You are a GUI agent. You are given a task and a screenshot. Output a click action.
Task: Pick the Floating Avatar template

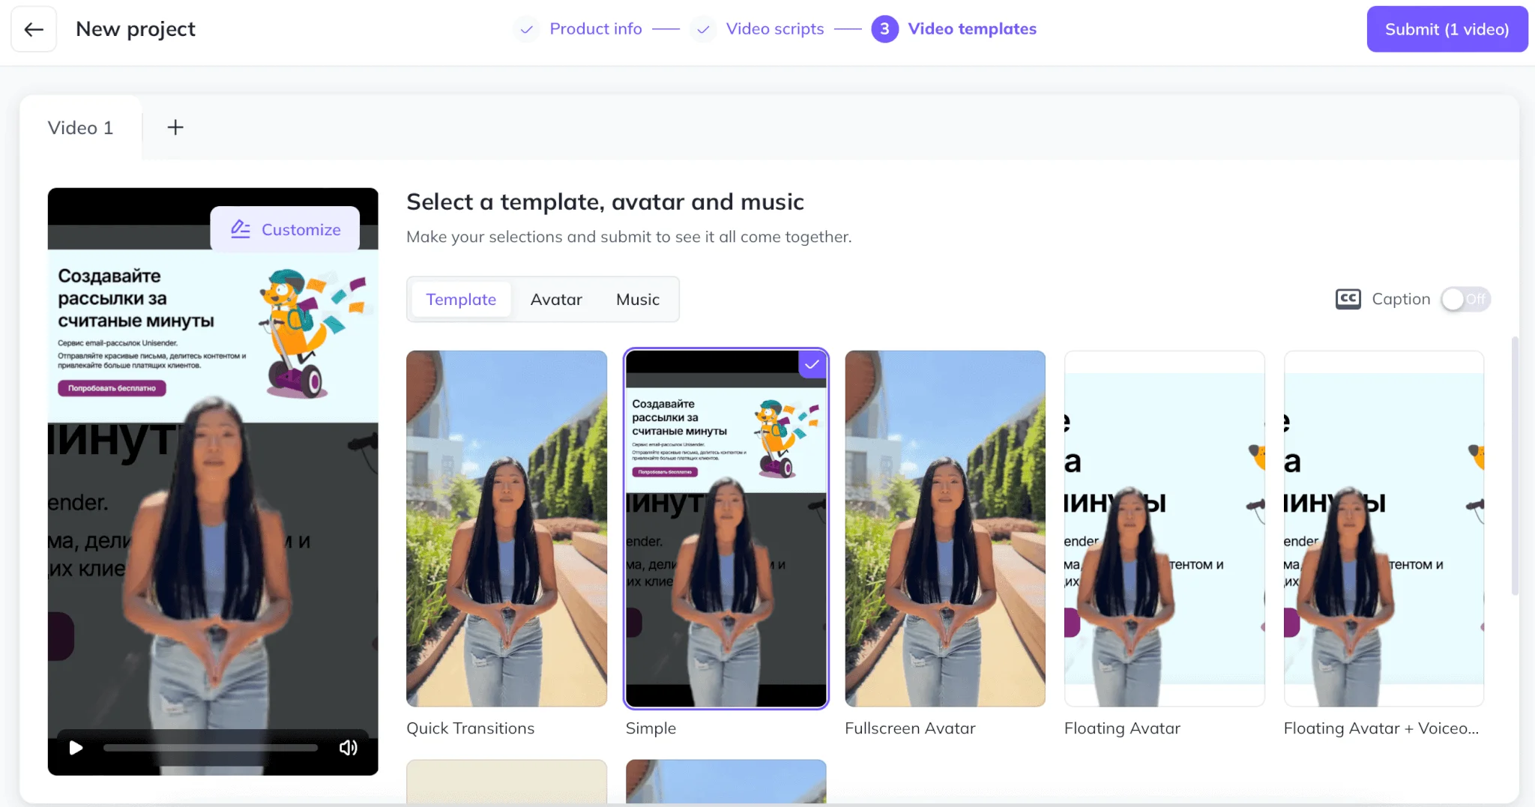coord(1164,528)
